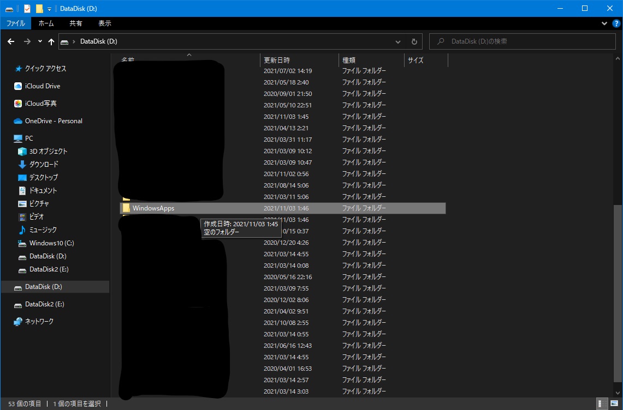Open the properties quick access toolbar icon

27,9
